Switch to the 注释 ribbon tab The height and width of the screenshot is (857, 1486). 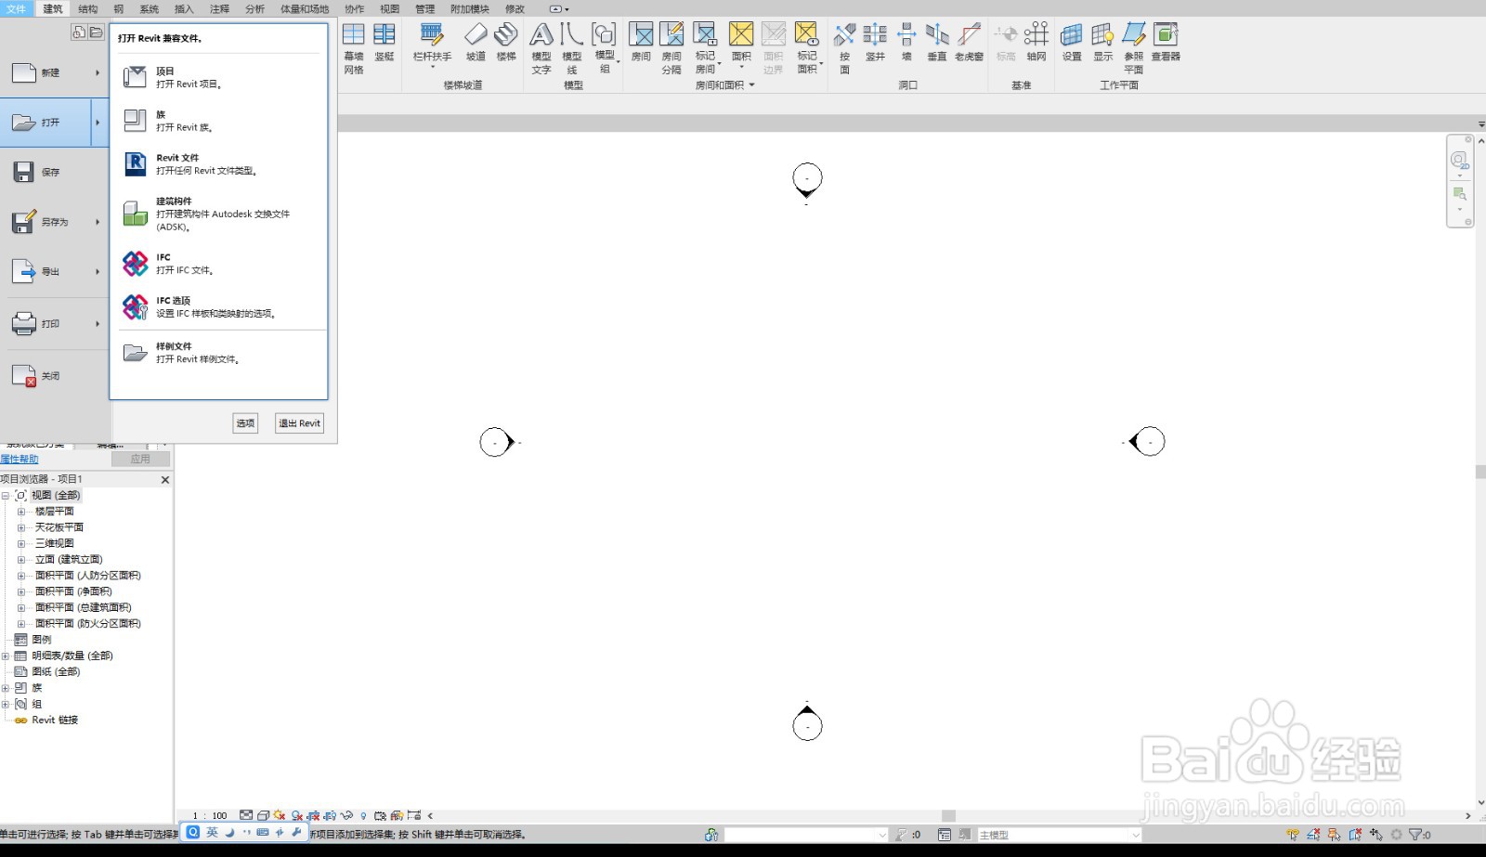pos(220,8)
